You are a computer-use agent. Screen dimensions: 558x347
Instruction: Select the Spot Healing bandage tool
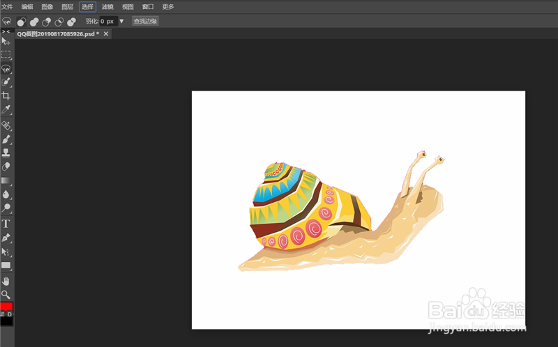point(6,125)
